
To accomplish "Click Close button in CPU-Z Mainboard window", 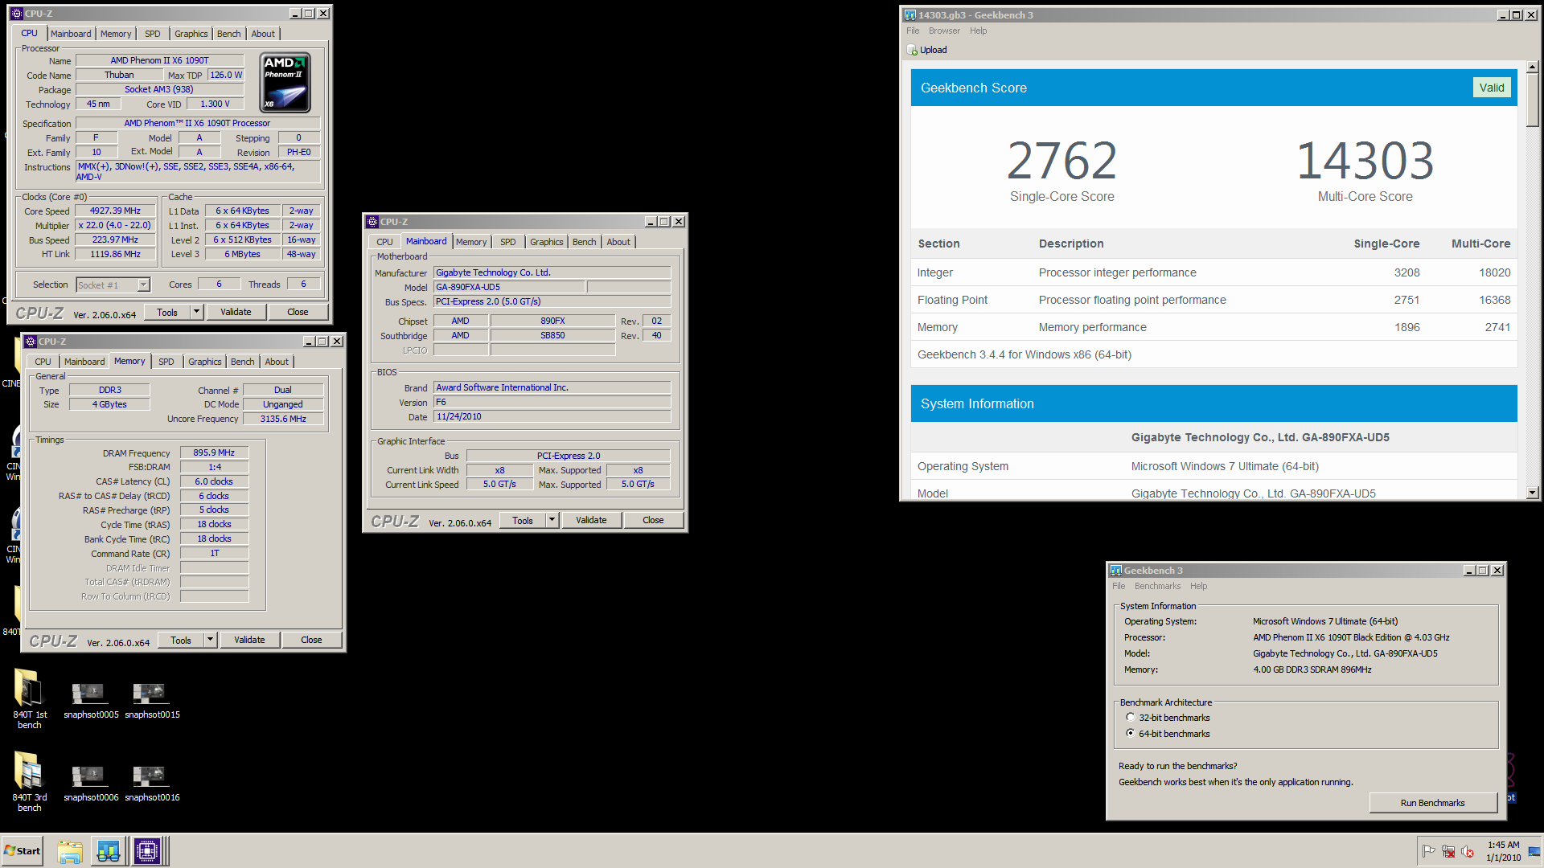I will (x=653, y=520).
